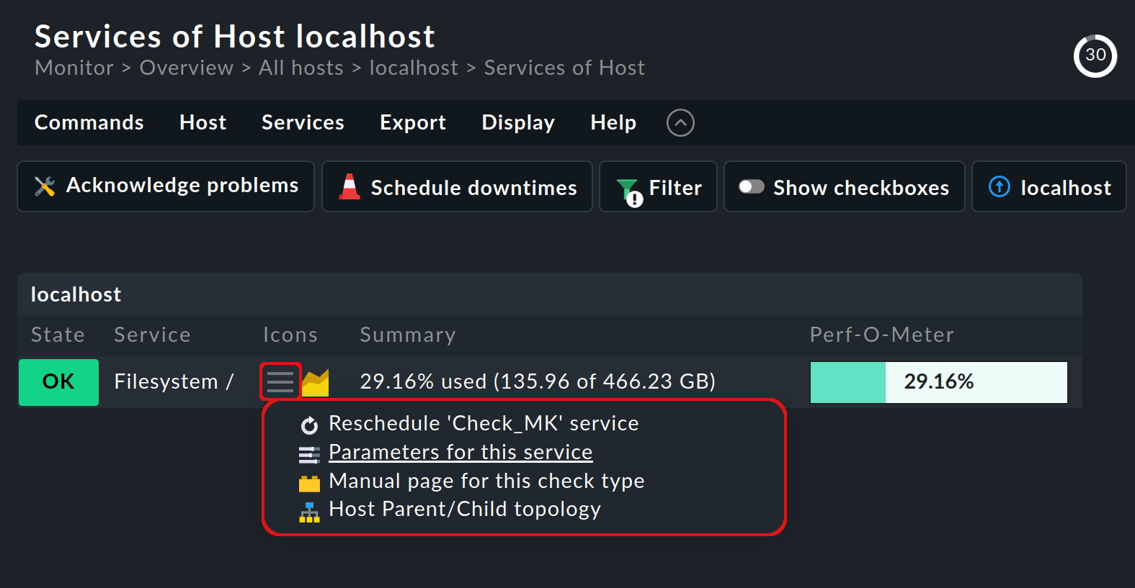The height and width of the screenshot is (588, 1135).
Task: Open the Display menu
Action: pos(518,122)
